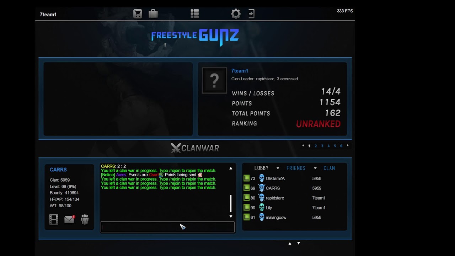
Task: Click the 7team1 title at top left
Action: [x=48, y=15]
